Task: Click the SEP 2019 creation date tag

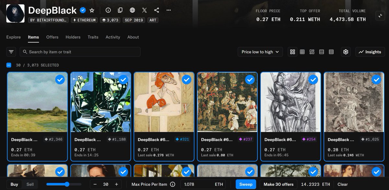Action: [134, 20]
